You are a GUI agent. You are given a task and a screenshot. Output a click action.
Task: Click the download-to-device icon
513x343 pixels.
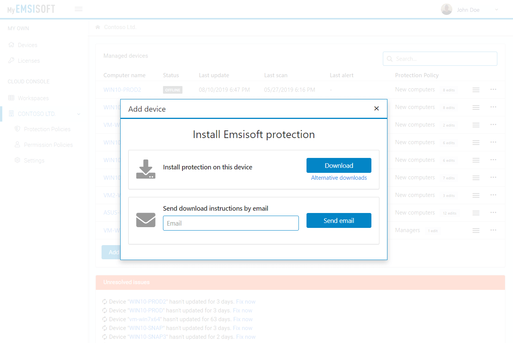146,169
